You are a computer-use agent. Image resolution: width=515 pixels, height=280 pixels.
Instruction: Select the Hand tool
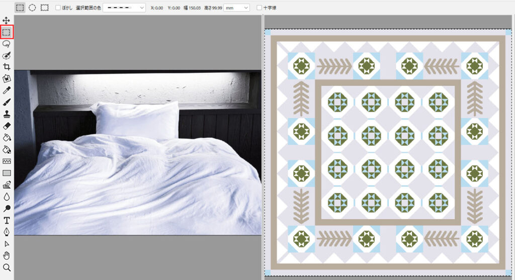point(6,256)
